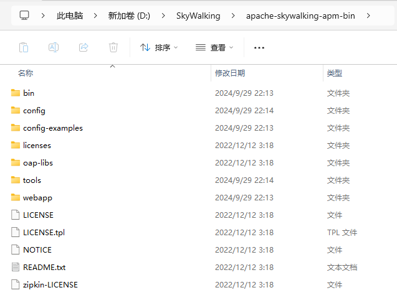Open the 查看 view dropdown
This screenshot has width=397, height=308.
(214, 47)
